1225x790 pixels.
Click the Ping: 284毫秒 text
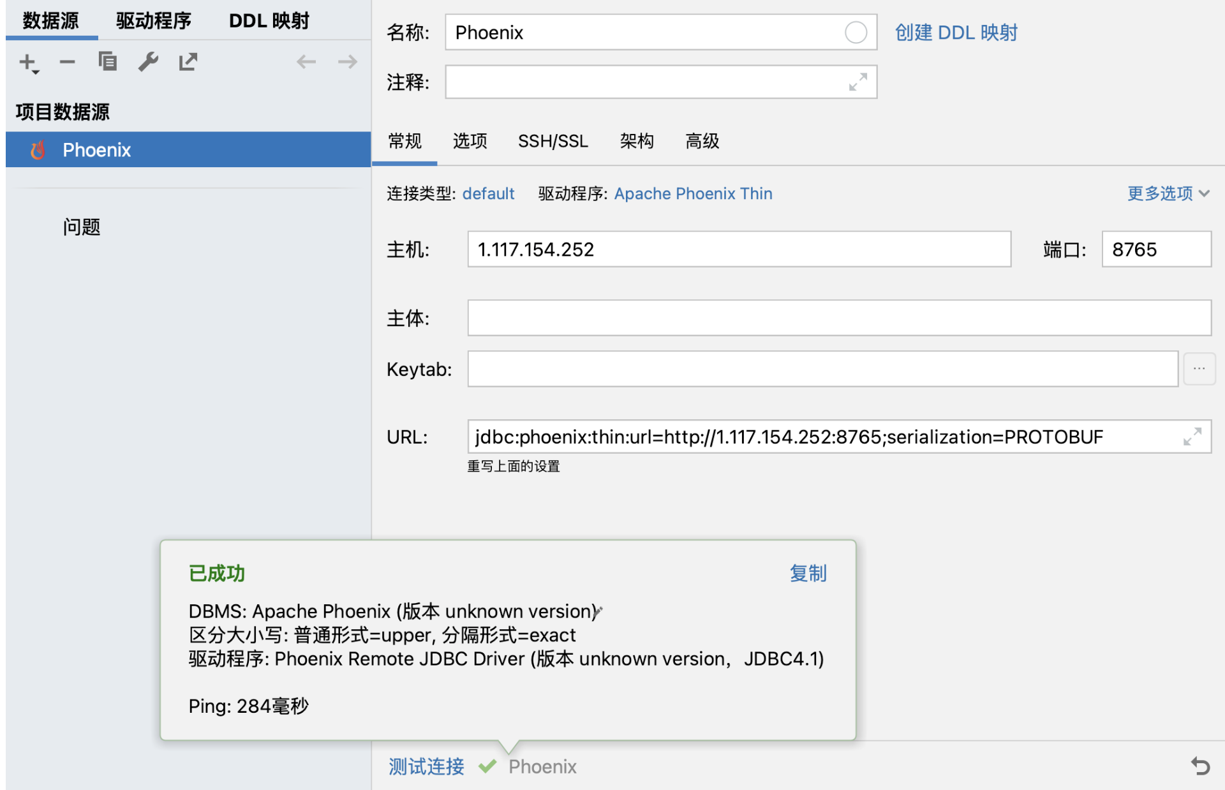(249, 706)
